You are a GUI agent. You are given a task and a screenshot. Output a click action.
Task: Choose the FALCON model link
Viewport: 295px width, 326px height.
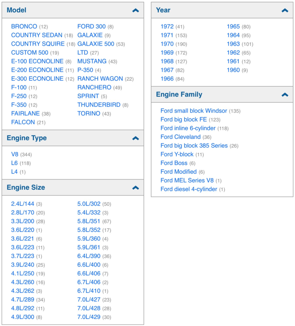tap(23, 122)
